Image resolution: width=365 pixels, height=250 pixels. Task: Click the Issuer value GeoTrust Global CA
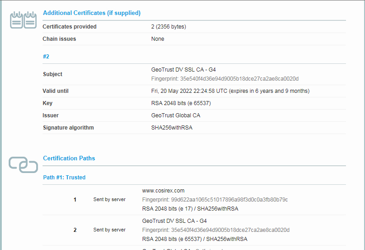[x=175, y=115]
